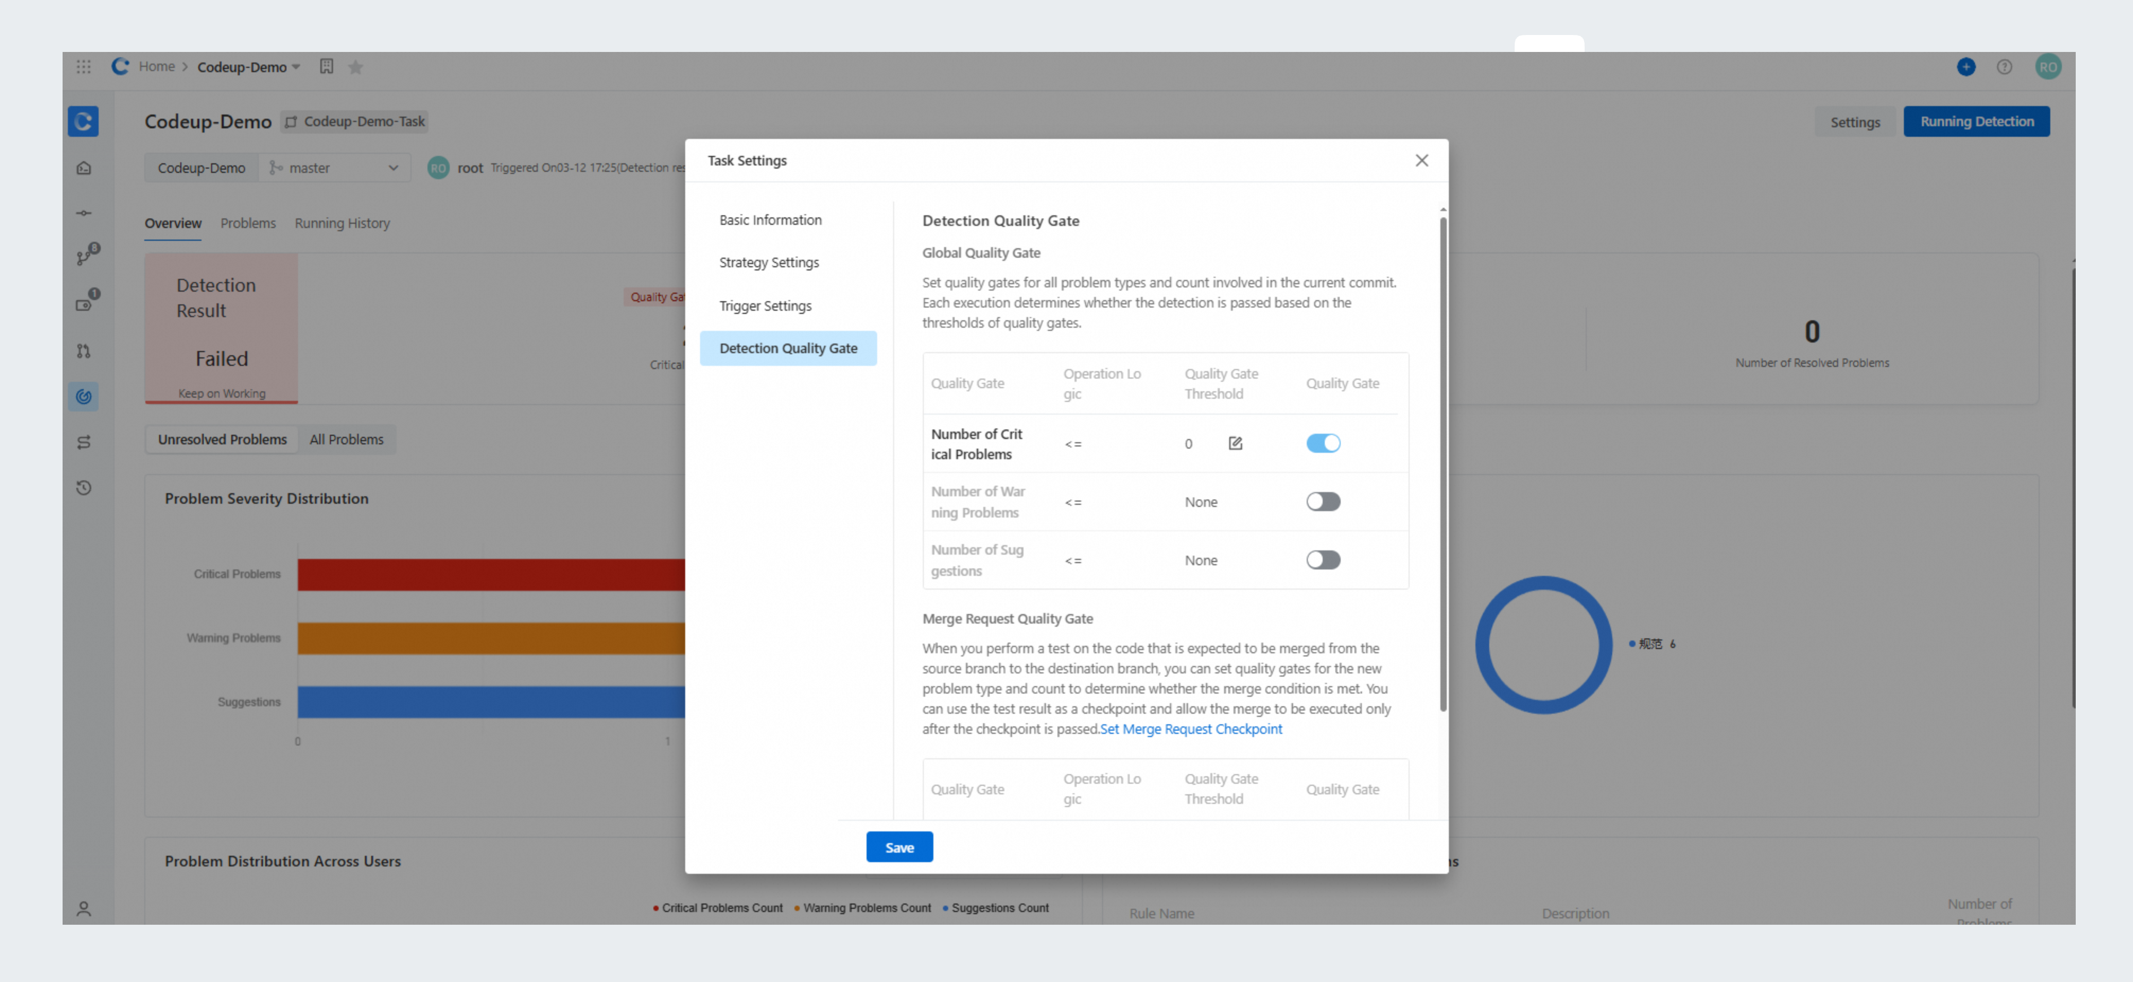The image size is (2133, 982).
Task: Click the Save button
Action: point(898,847)
